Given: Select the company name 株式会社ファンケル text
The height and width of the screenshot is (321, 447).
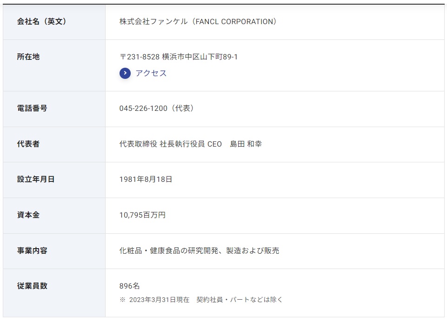Looking at the screenshot, I should click(x=153, y=22).
